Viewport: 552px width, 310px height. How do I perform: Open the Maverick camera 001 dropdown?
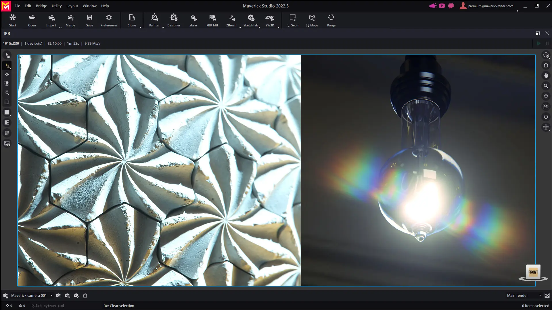51,295
